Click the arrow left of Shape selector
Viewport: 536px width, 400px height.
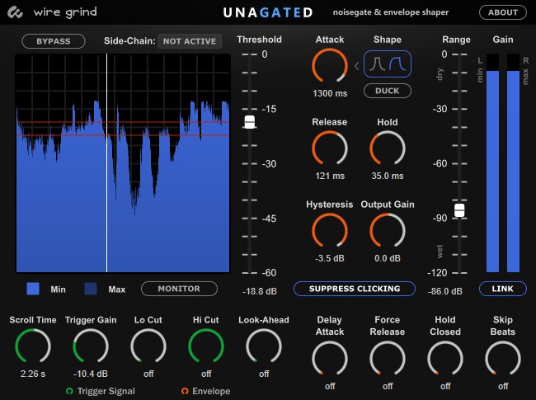pos(356,66)
